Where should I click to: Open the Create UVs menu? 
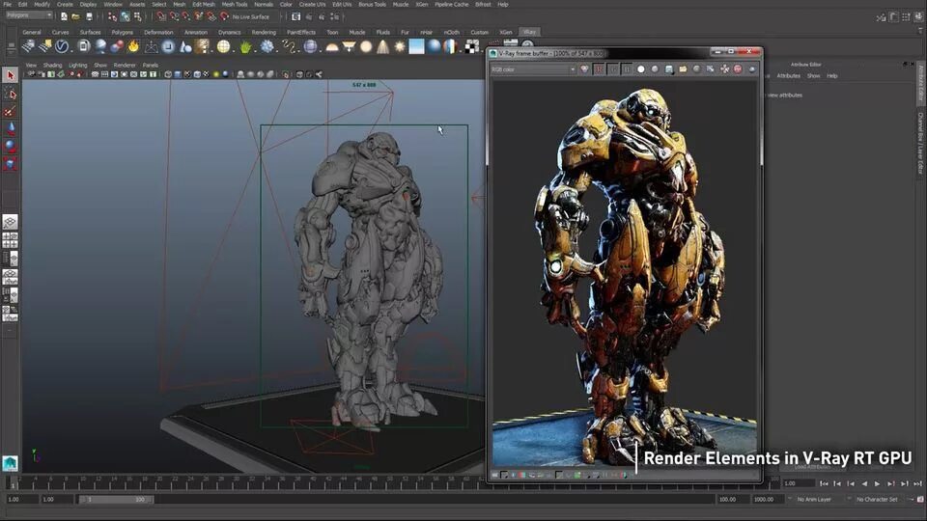(x=312, y=4)
